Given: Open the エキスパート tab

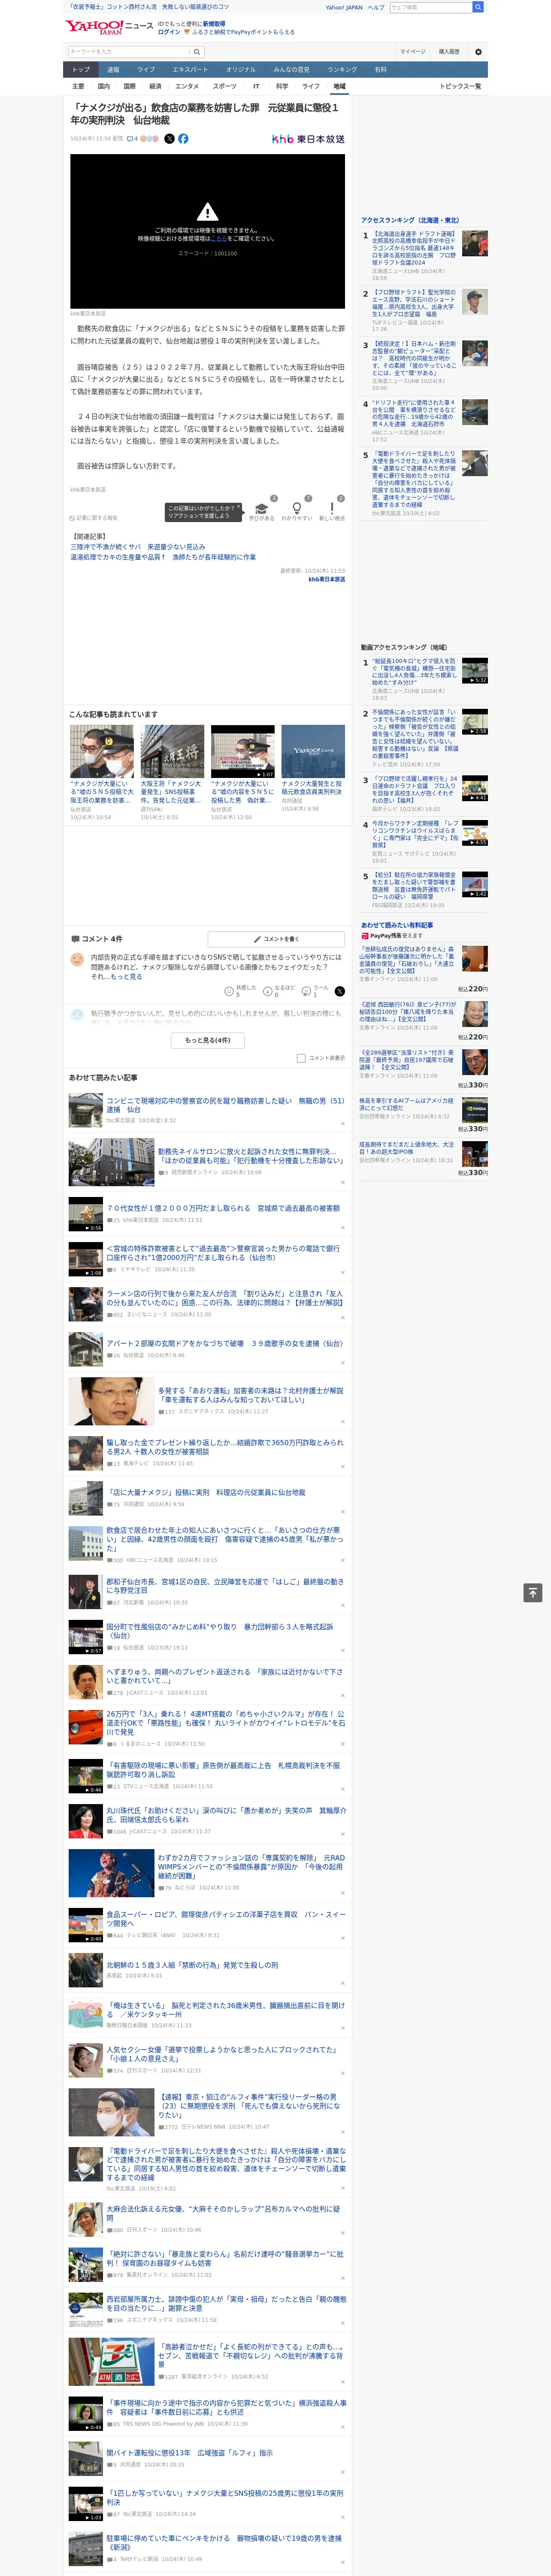Looking at the screenshot, I should (190, 70).
